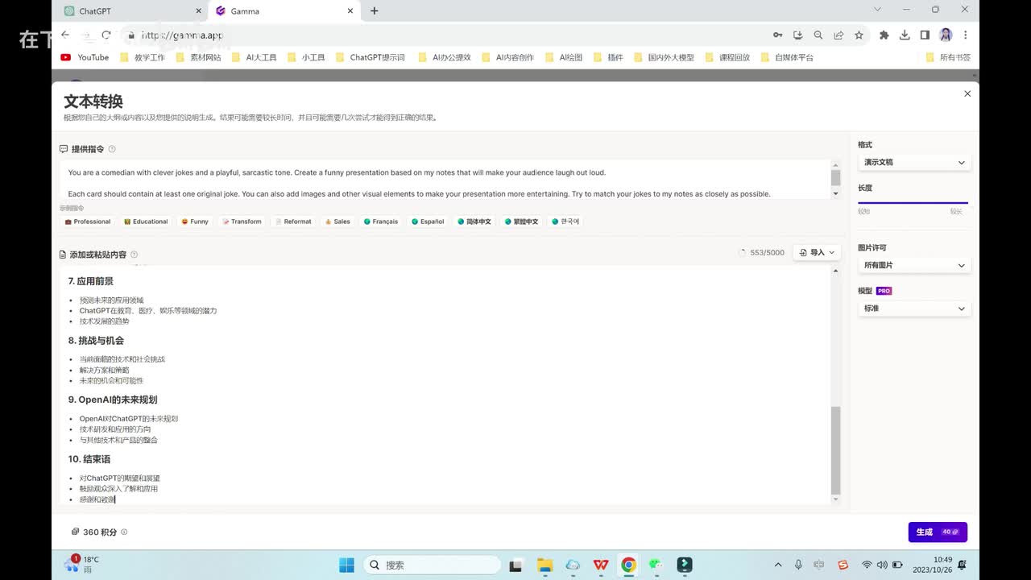Select the Professional example prompt chip
This screenshot has height=580, width=1031.
click(x=88, y=222)
